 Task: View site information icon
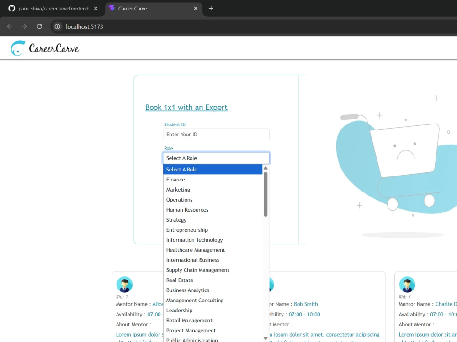[58, 26]
